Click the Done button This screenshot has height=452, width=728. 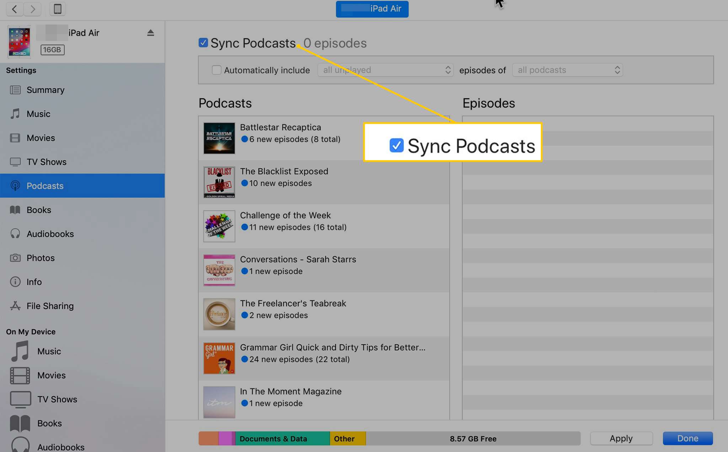pyautogui.click(x=688, y=437)
